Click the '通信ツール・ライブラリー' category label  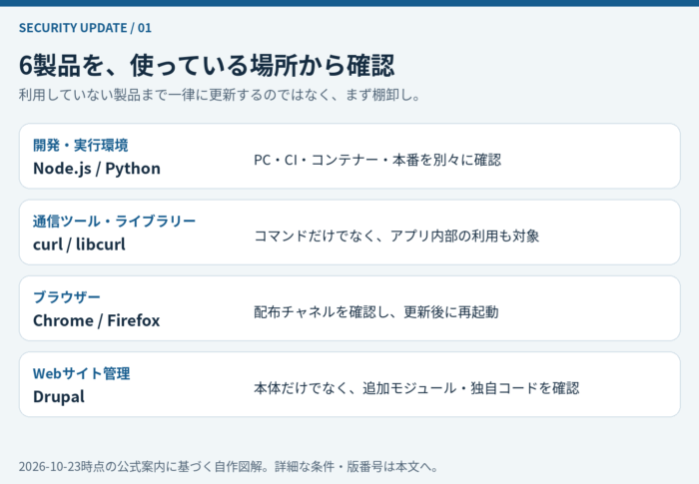tap(115, 222)
